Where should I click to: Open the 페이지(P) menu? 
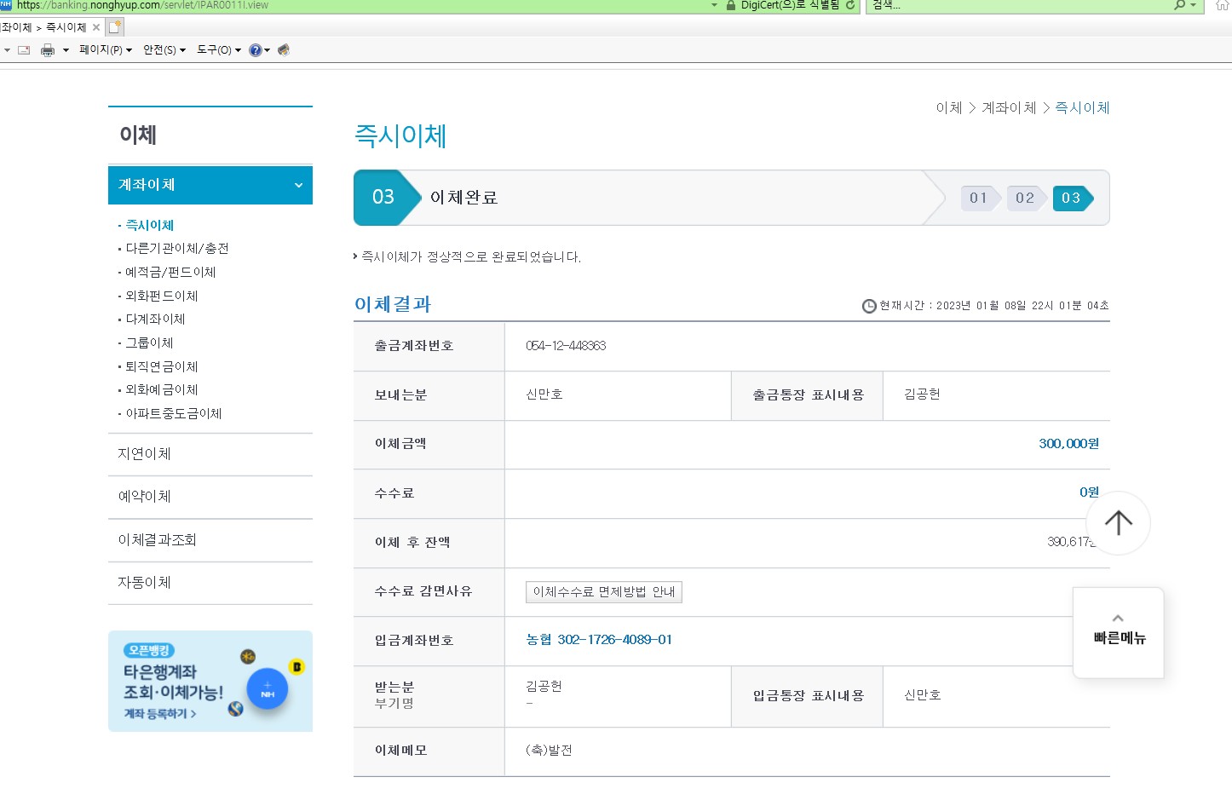pyautogui.click(x=106, y=50)
